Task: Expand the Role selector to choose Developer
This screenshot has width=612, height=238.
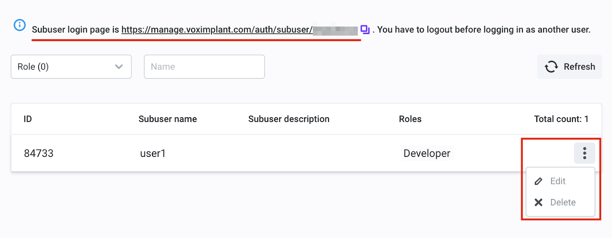Action: pos(71,67)
